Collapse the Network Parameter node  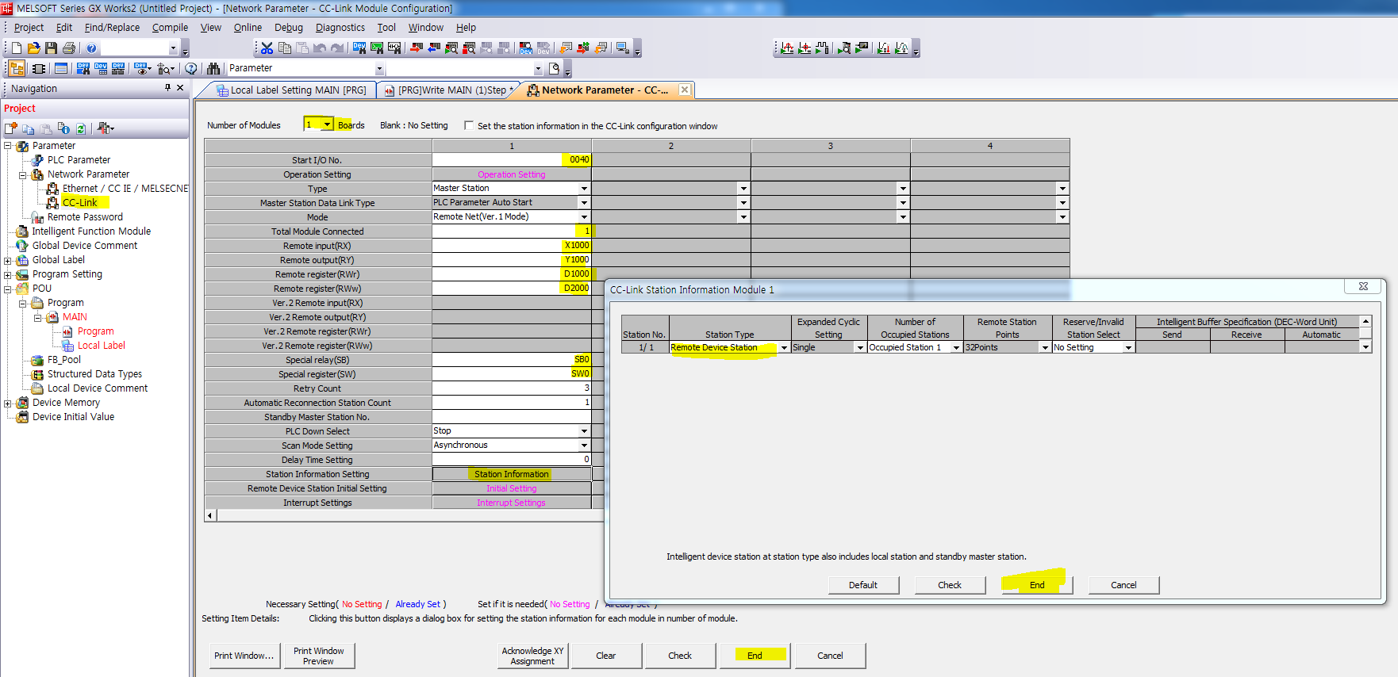pyautogui.click(x=23, y=175)
